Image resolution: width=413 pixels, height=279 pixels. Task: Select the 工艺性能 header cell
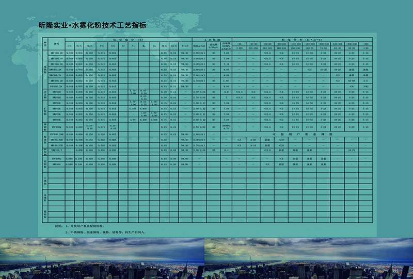(212, 40)
